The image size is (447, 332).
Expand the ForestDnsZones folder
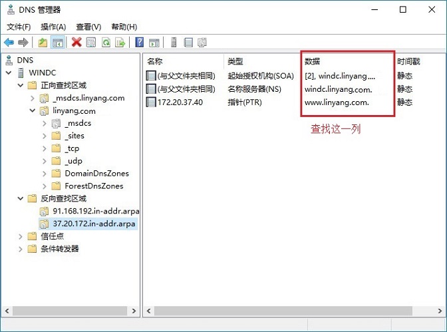tap(45, 186)
